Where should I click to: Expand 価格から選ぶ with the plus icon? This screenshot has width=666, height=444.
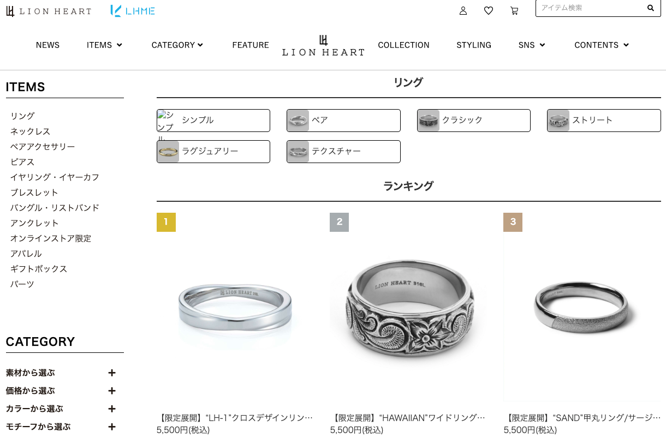coord(112,391)
